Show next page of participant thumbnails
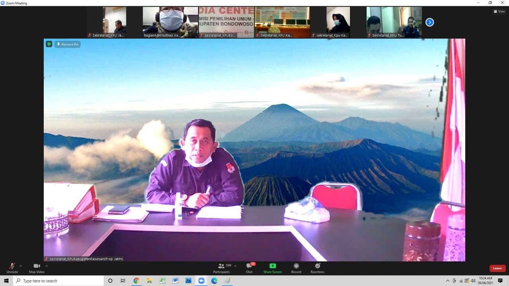 429,22
